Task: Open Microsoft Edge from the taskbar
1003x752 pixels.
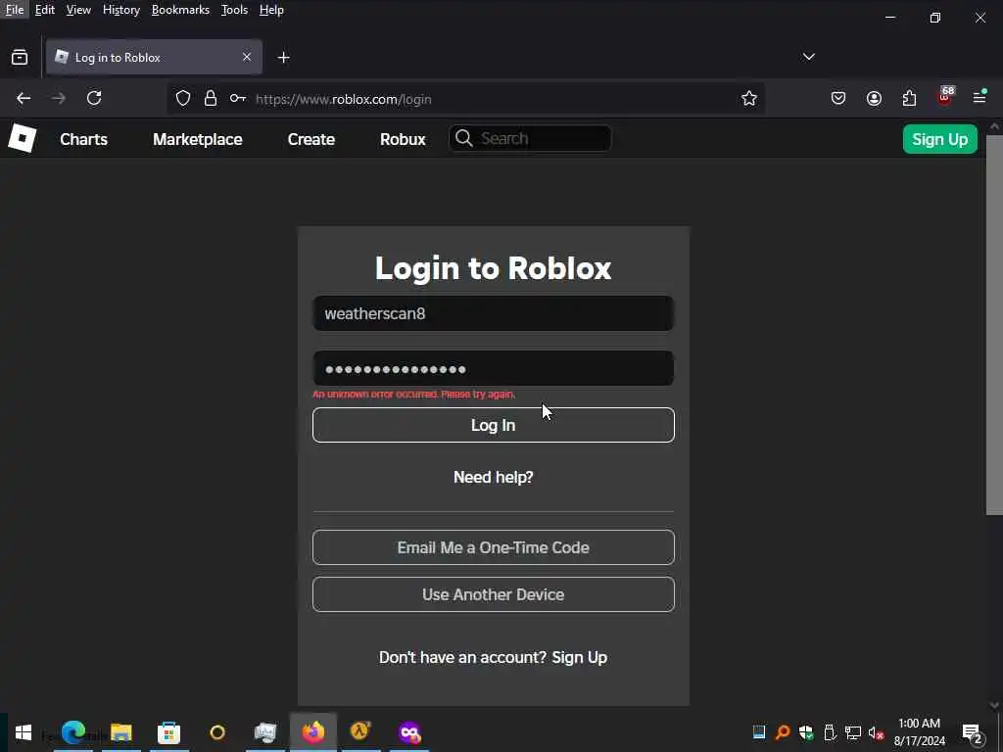Action: point(73,732)
